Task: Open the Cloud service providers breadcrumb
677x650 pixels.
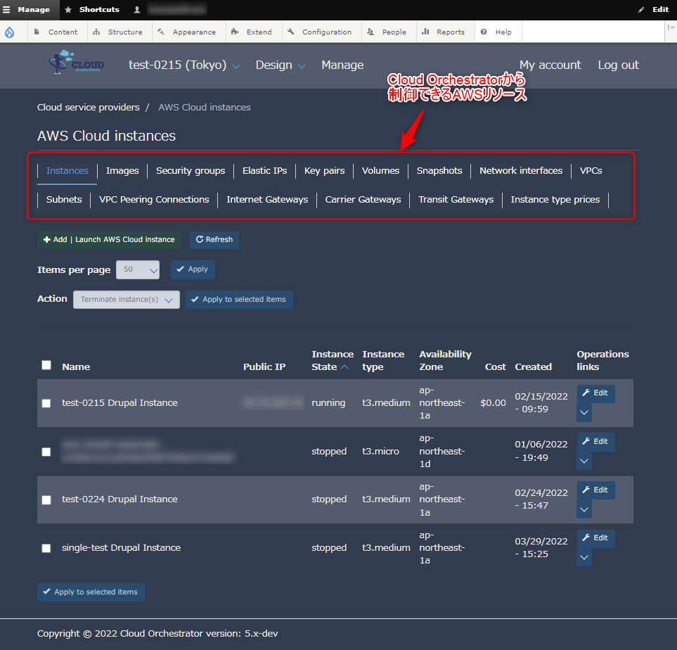Action: click(x=88, y=107)
